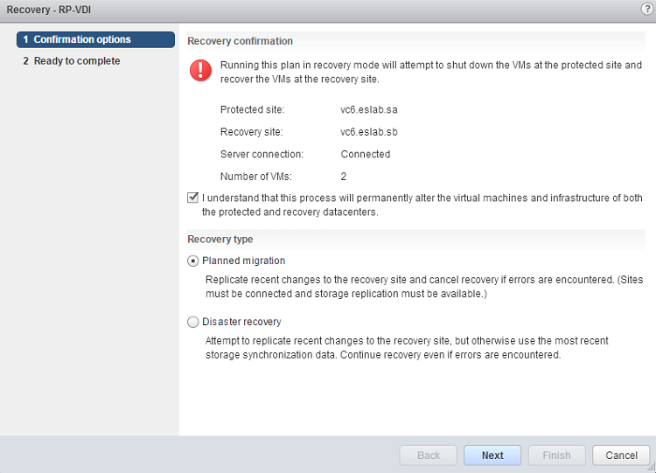Click the Recovery type section header

click(x=220, y=239)
